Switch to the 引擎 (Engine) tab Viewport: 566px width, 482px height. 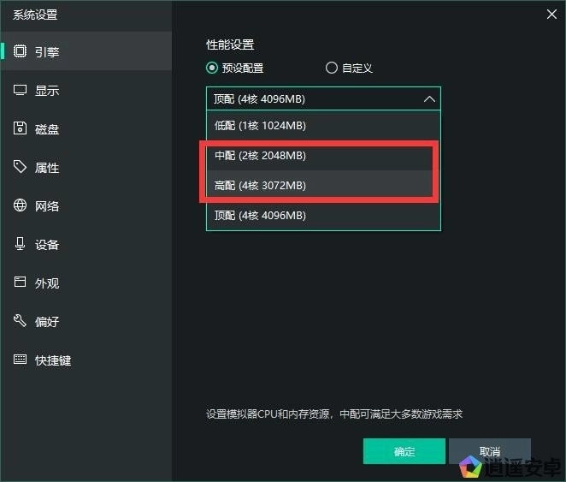point(47,52)
